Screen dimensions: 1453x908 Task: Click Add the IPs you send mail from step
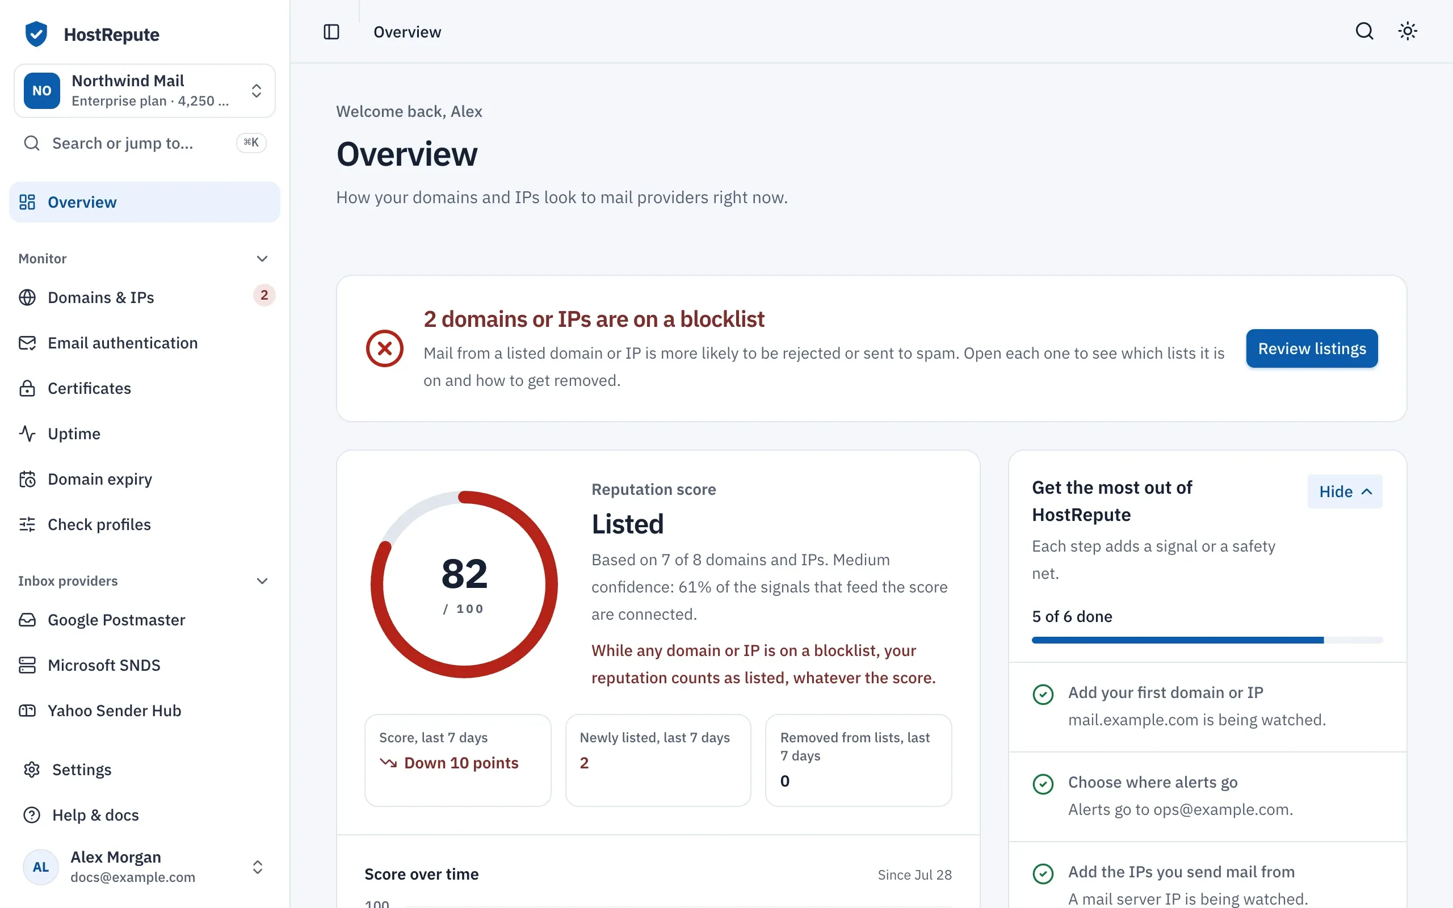[x=1207, y=876]
